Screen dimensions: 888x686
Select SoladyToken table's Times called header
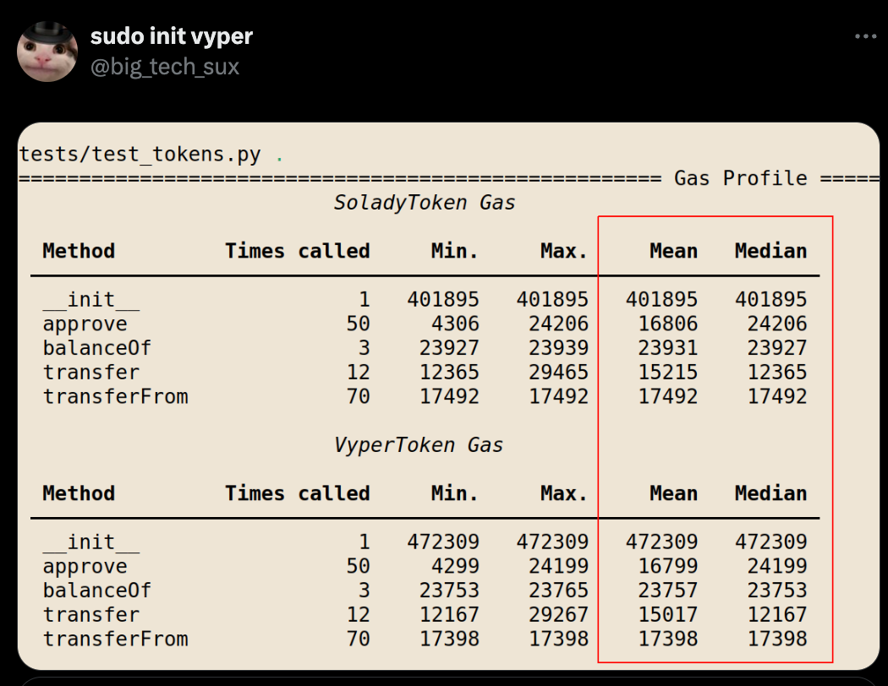(298, 251)
